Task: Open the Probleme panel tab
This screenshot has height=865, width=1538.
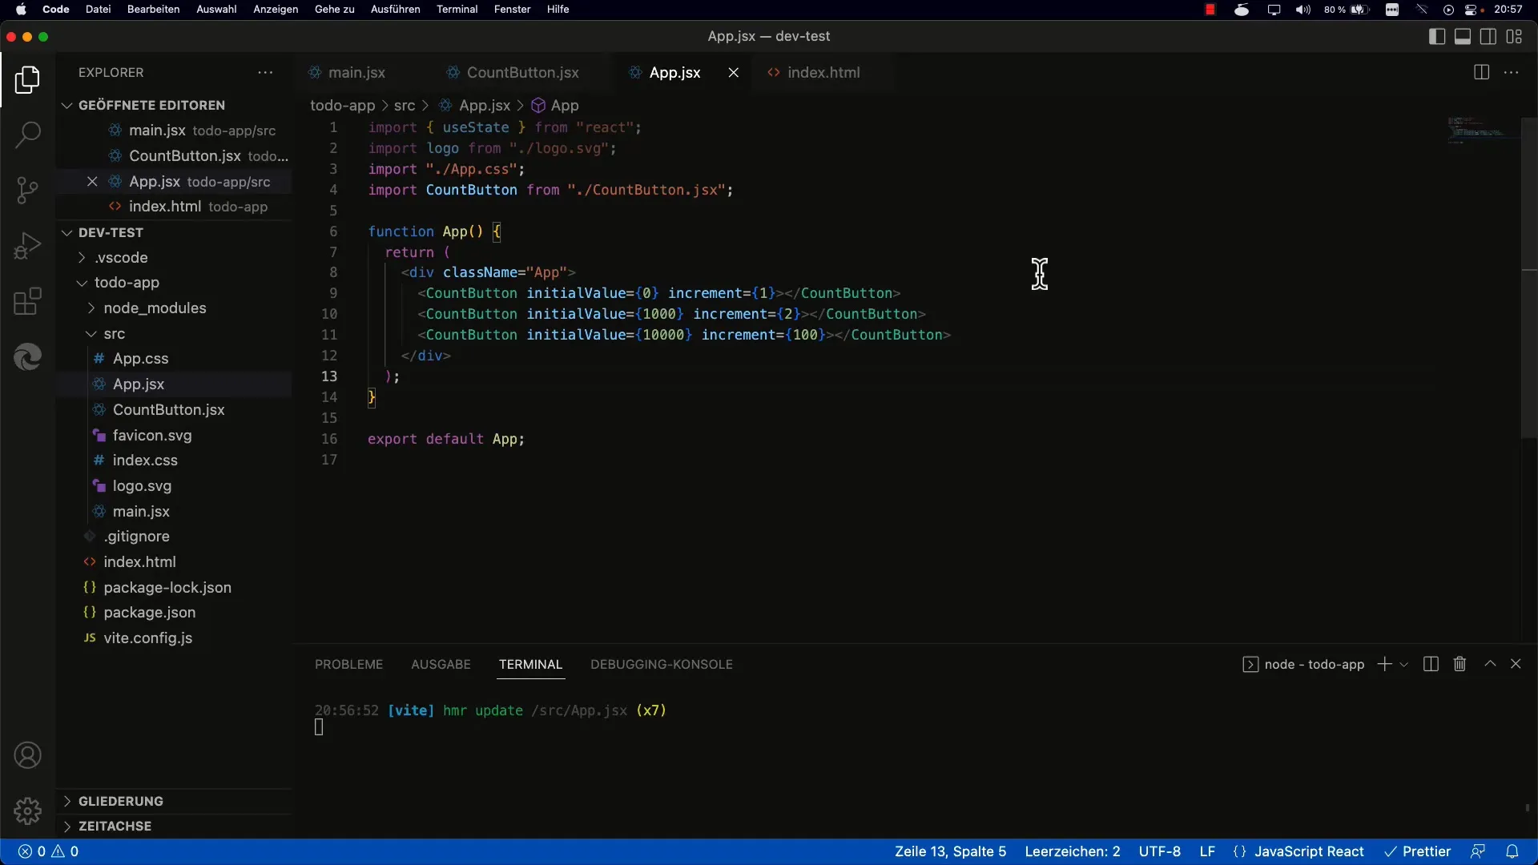Action: point(348,664)
